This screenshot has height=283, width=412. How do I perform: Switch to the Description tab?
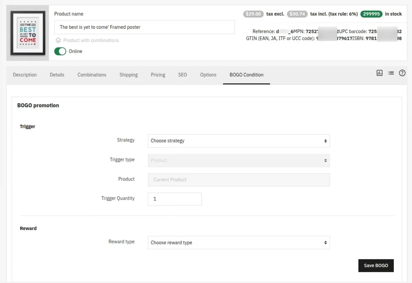[x=25, y=75]
